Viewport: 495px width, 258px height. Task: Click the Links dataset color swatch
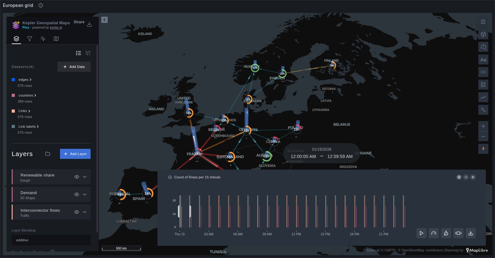click(x=13, y=111)
